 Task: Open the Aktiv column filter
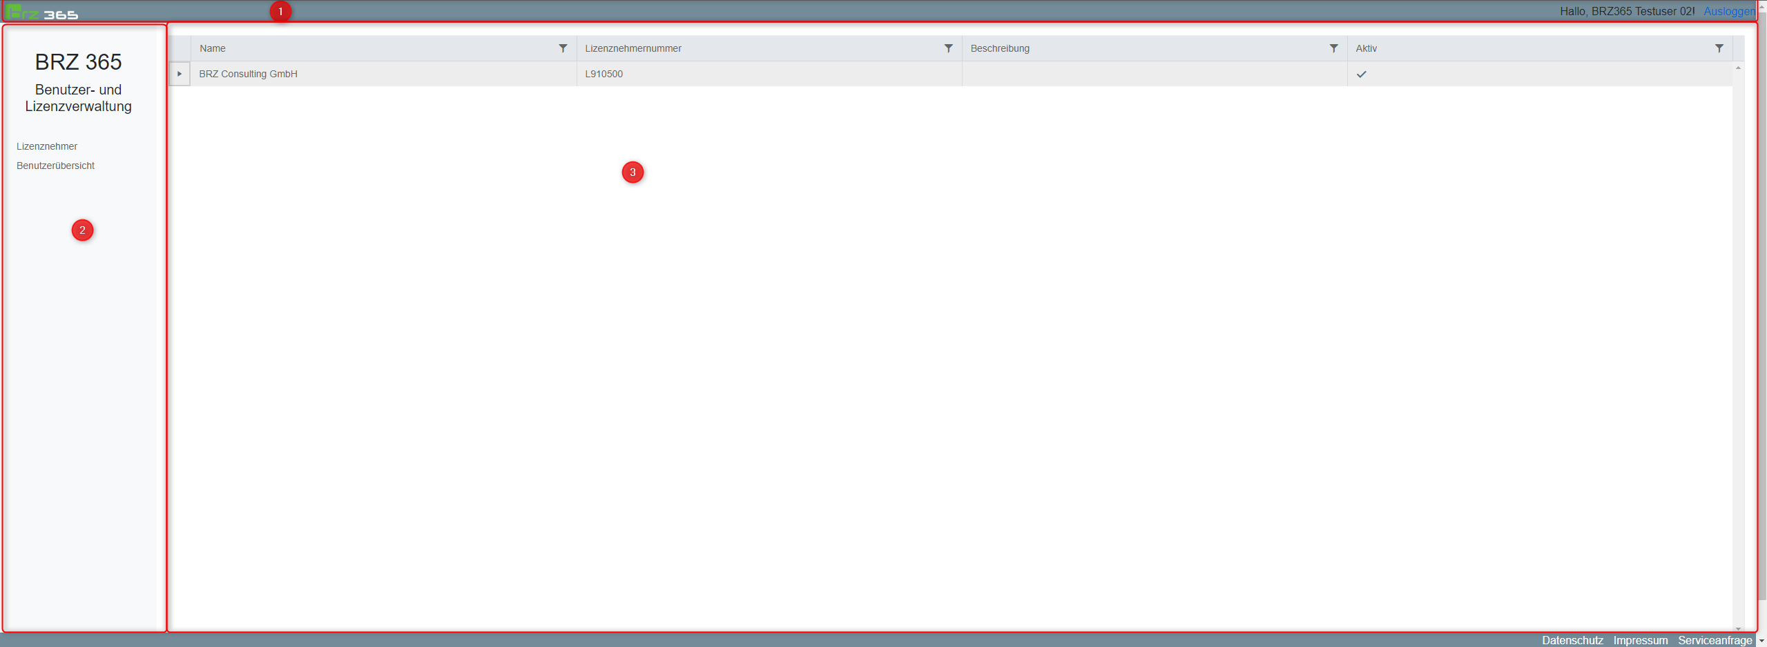[x=1719, y=48]
